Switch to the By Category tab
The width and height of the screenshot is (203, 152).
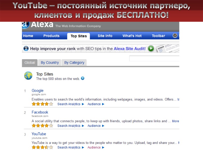(74, 63)
